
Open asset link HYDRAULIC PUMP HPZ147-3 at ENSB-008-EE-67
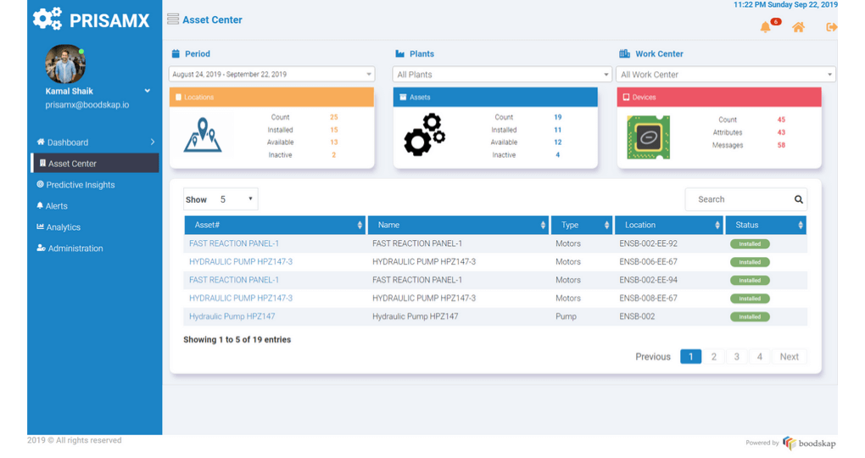coord(241,298)
